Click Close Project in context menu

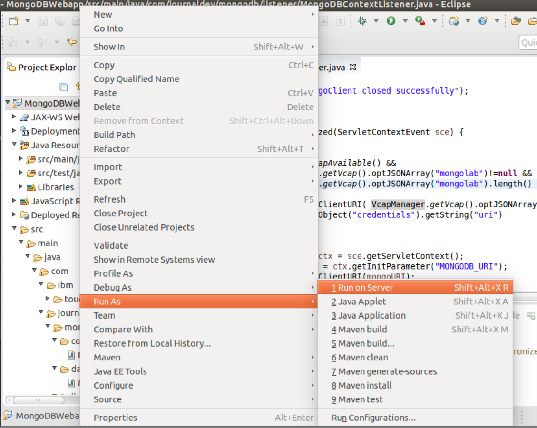click(199, 214)
